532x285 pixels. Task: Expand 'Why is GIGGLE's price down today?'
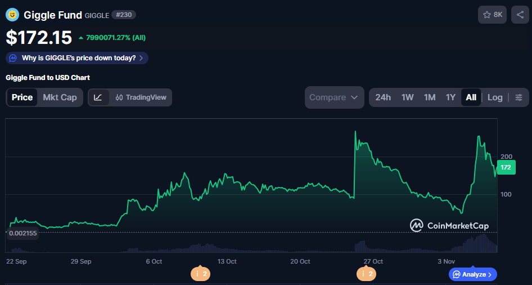[78, 58]
